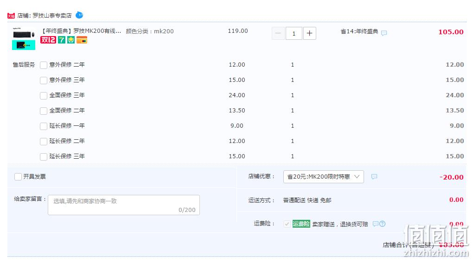Click the comment icon beside the store discount dropdown

click(374, 177)
